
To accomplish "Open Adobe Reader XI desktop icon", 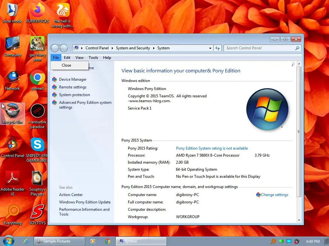I will click(x=12, y=183).
